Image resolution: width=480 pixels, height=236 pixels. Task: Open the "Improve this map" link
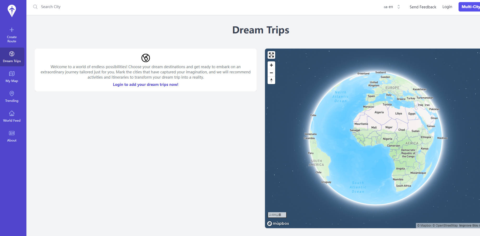coord(469,225)
